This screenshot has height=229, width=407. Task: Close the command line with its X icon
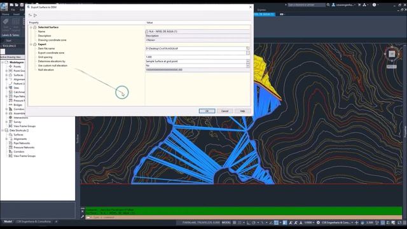pyautogui.click(x=83, y=211)
